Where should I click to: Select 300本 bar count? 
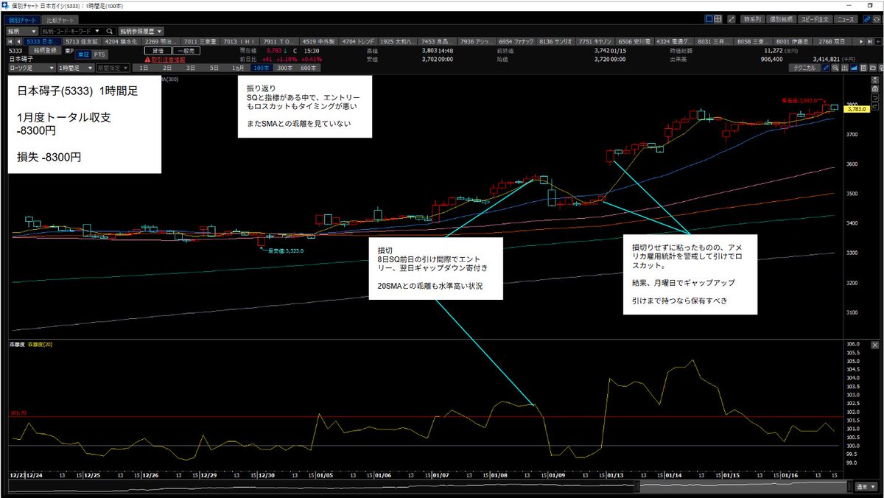point(284,67)
